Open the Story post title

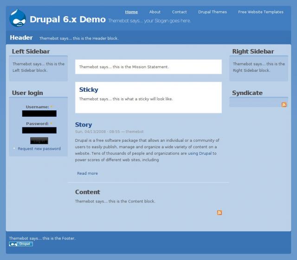tap(84, 125)
